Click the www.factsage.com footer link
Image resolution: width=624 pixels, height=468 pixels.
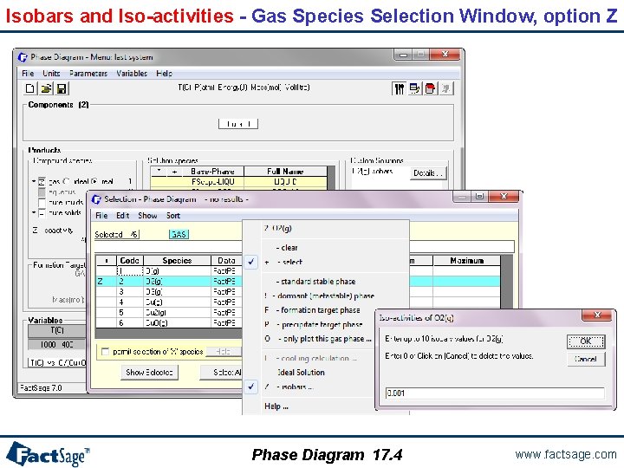[x=565, y=454]
